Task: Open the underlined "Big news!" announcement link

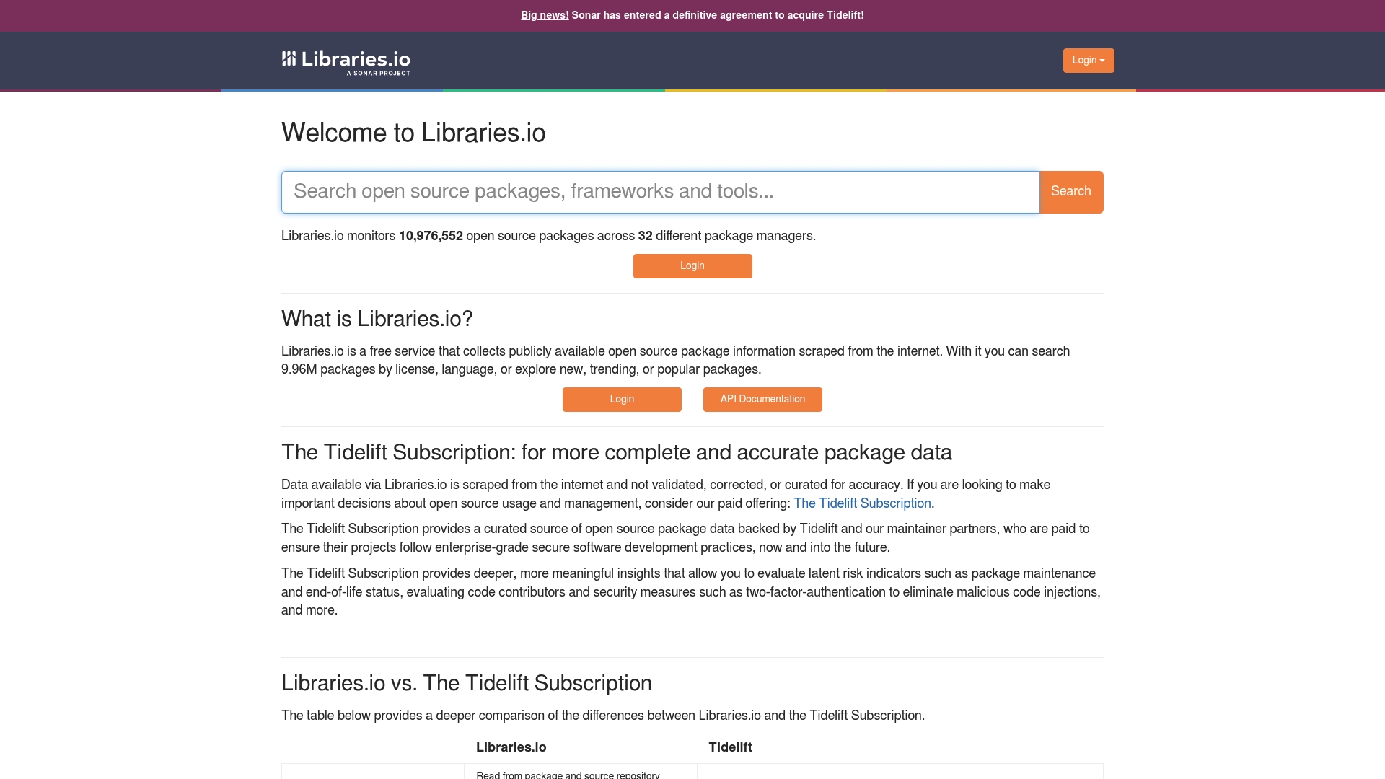Action: [x=545, y=15]
